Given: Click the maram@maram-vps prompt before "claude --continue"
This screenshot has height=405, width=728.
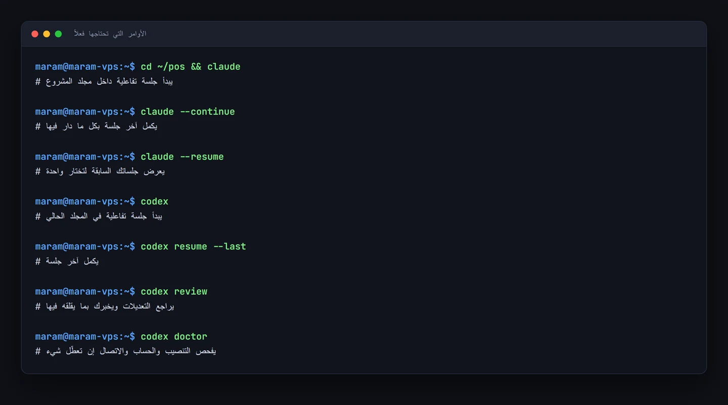Looking at the screenshot, I should pos(85,112).
